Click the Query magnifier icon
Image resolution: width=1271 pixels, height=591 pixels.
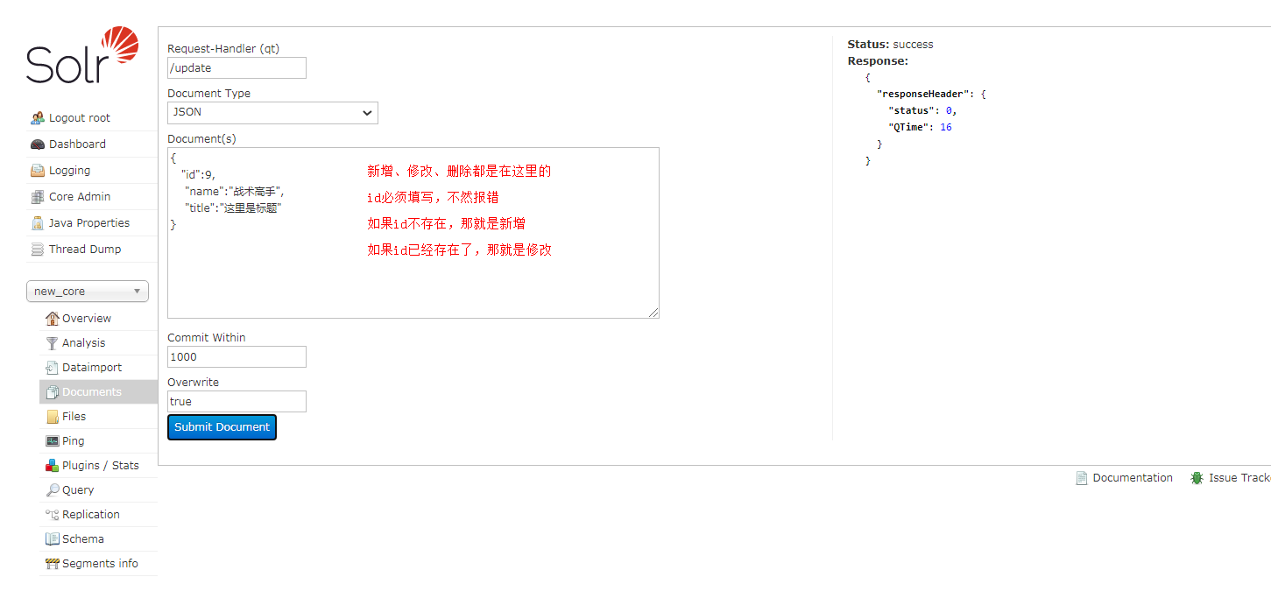(53, 490)
